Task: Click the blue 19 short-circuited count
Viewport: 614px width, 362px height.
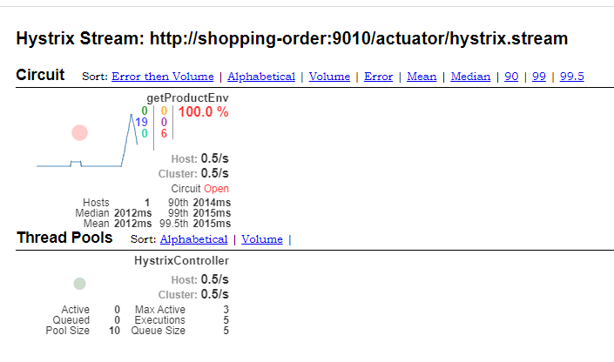Action: 141,122
